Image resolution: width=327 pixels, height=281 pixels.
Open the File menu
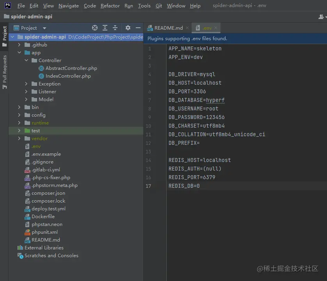tap(21, 5)
